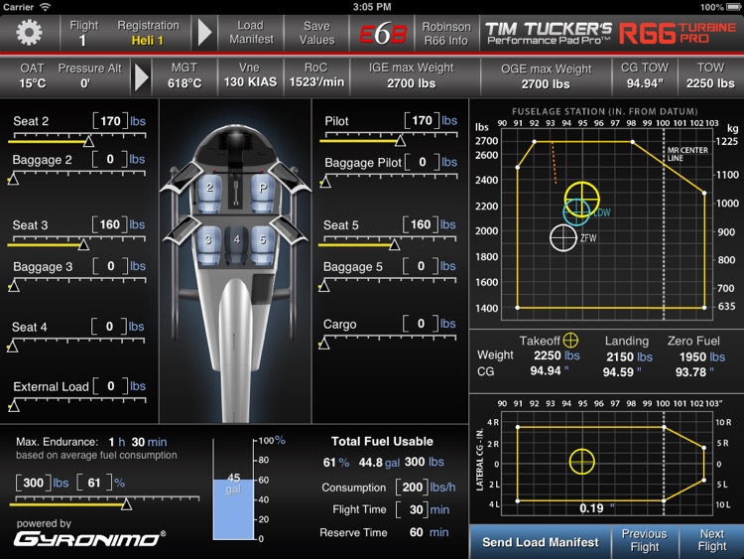
Task: Edit fuel percentage 61 field
Action: [94, 483]
